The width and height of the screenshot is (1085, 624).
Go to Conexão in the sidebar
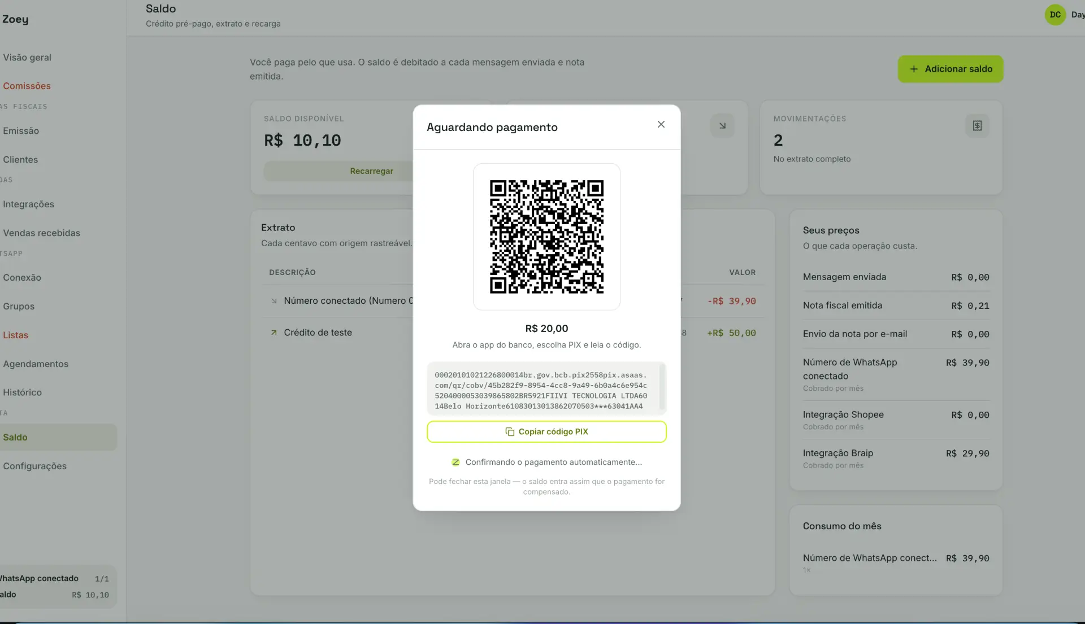(22, 277)
